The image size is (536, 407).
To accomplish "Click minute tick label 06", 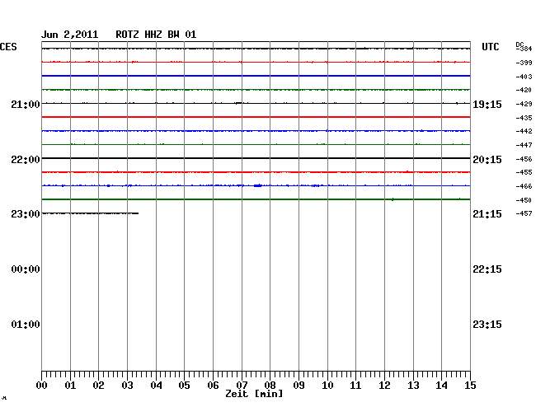I will (x=213, y=385).
